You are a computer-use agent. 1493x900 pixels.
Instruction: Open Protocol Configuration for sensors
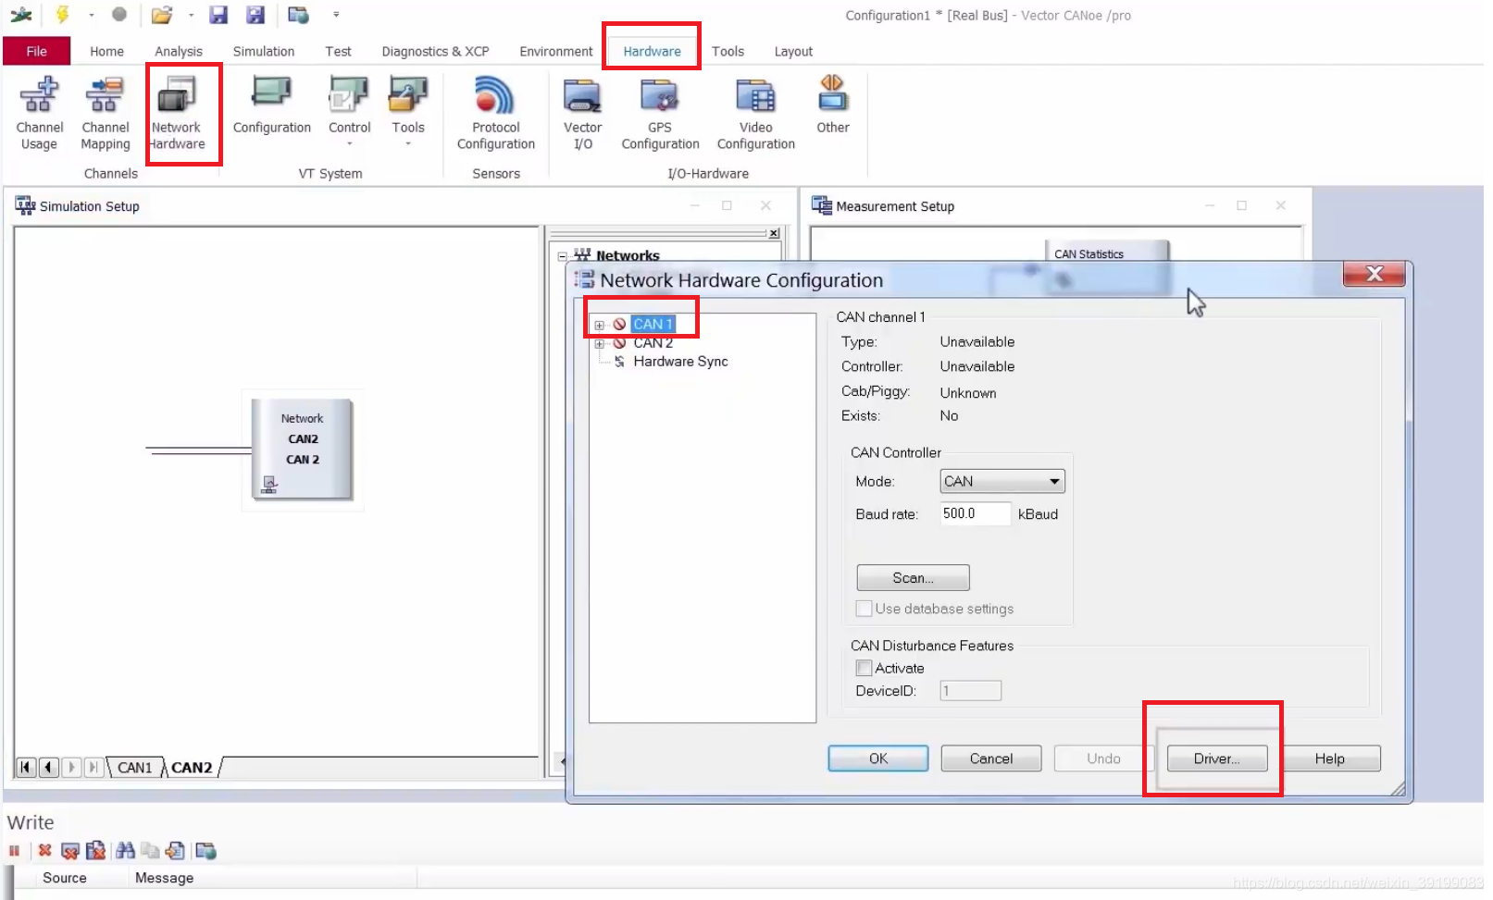click(495, 113)
